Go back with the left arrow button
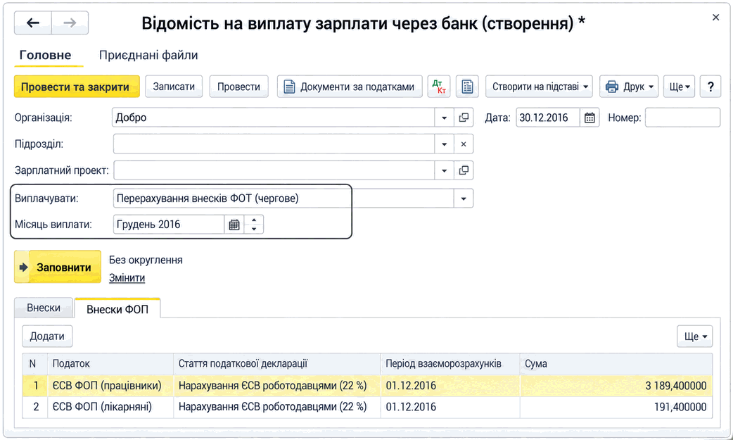Screen dimensions: 733x440 pyautogui.click(x=33, y=23)
